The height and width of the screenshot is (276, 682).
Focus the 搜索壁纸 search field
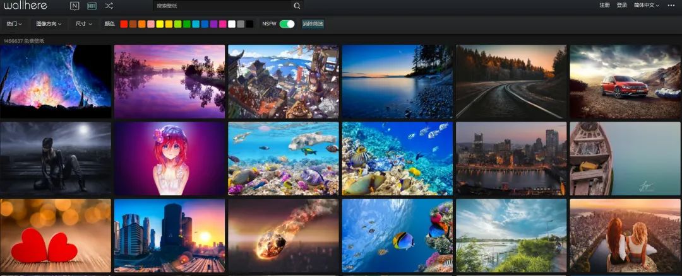point(223,6)
